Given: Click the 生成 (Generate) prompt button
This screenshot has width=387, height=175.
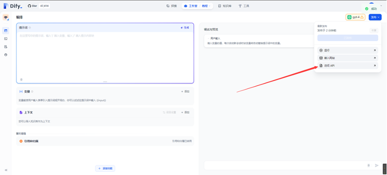Looking at the screenshot, I should pyautogui.click(x=185, y=27).
